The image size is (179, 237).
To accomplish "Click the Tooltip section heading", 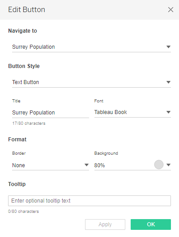I will pos(17,184).
